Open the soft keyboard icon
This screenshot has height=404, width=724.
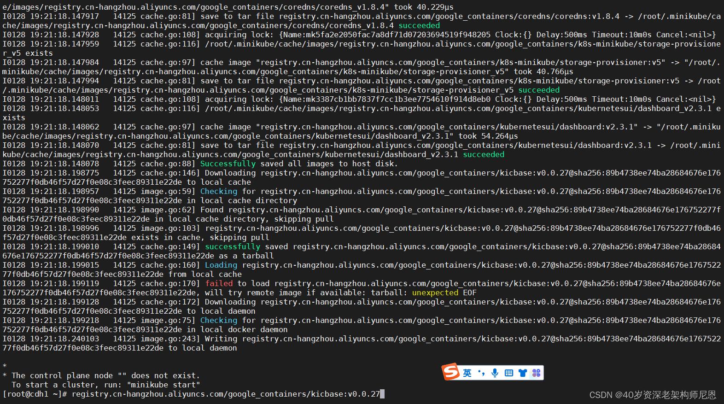(x=508, y=373)
